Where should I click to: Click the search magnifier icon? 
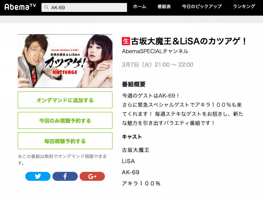(x=47, y=7)
